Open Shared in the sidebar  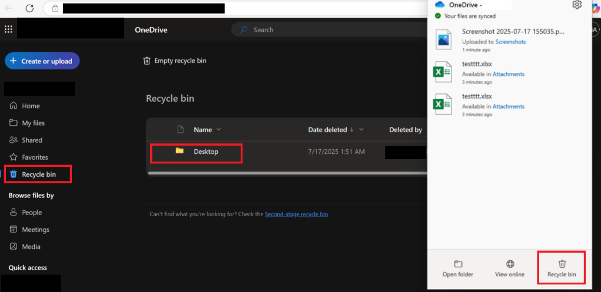(x=26, y=140)
